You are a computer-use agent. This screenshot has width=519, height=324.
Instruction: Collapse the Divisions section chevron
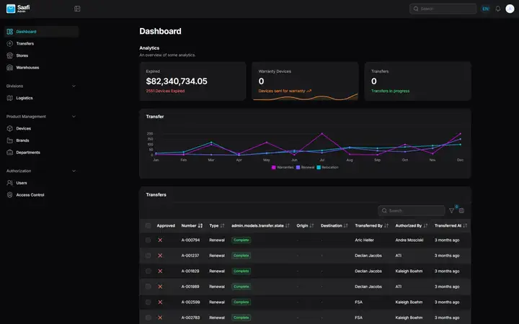[x=74, y=86]
